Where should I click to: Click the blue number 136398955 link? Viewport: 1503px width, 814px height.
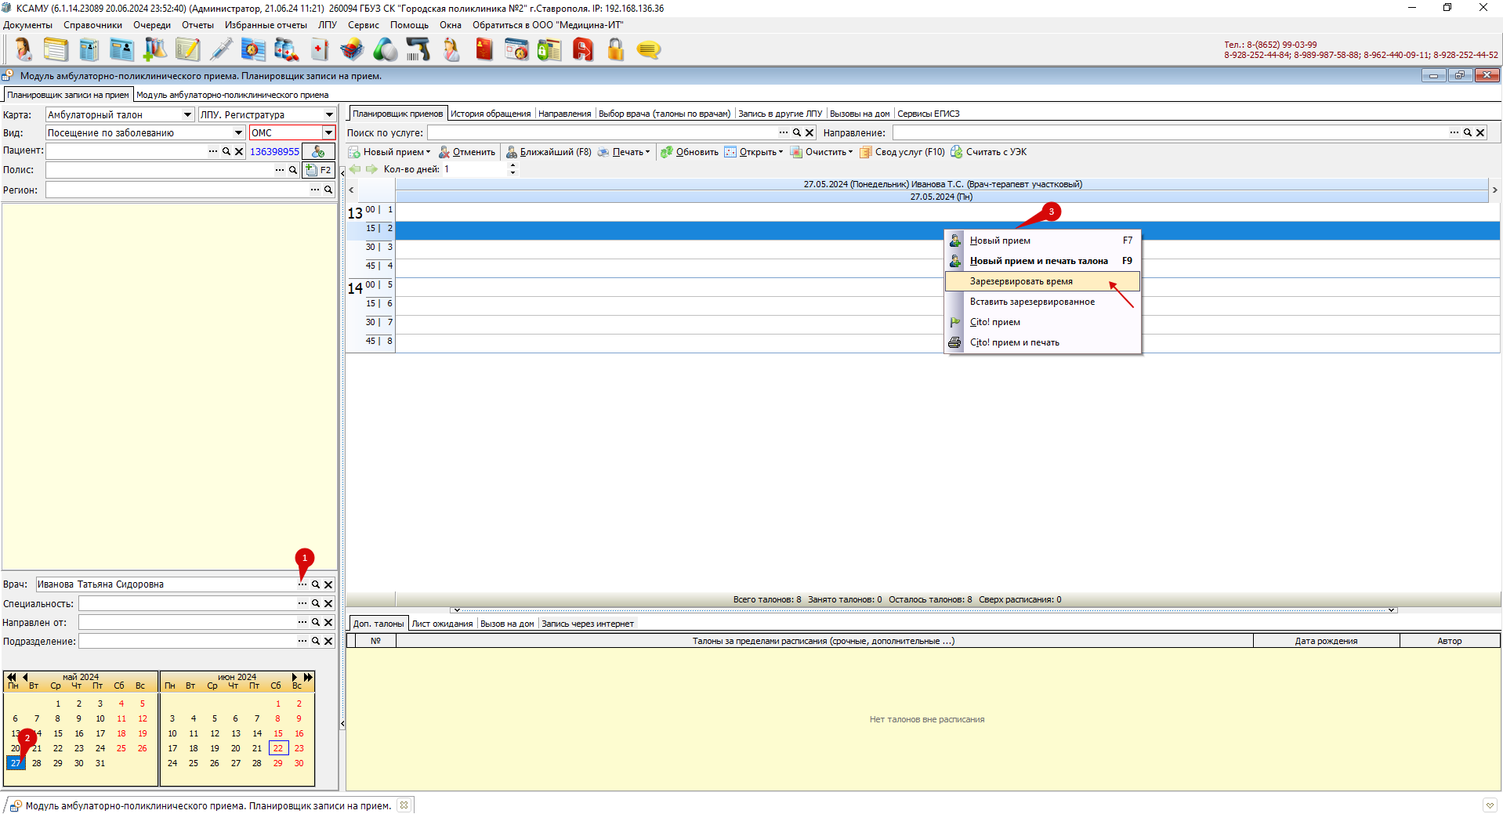click(x=274, y=151)
